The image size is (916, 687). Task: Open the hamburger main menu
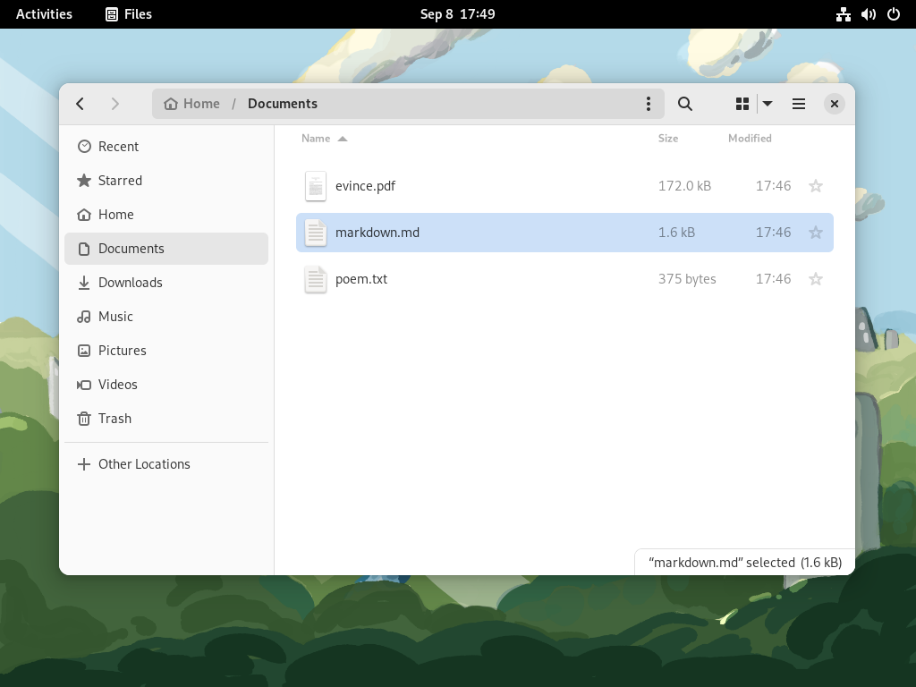click(x=799, y=104)
